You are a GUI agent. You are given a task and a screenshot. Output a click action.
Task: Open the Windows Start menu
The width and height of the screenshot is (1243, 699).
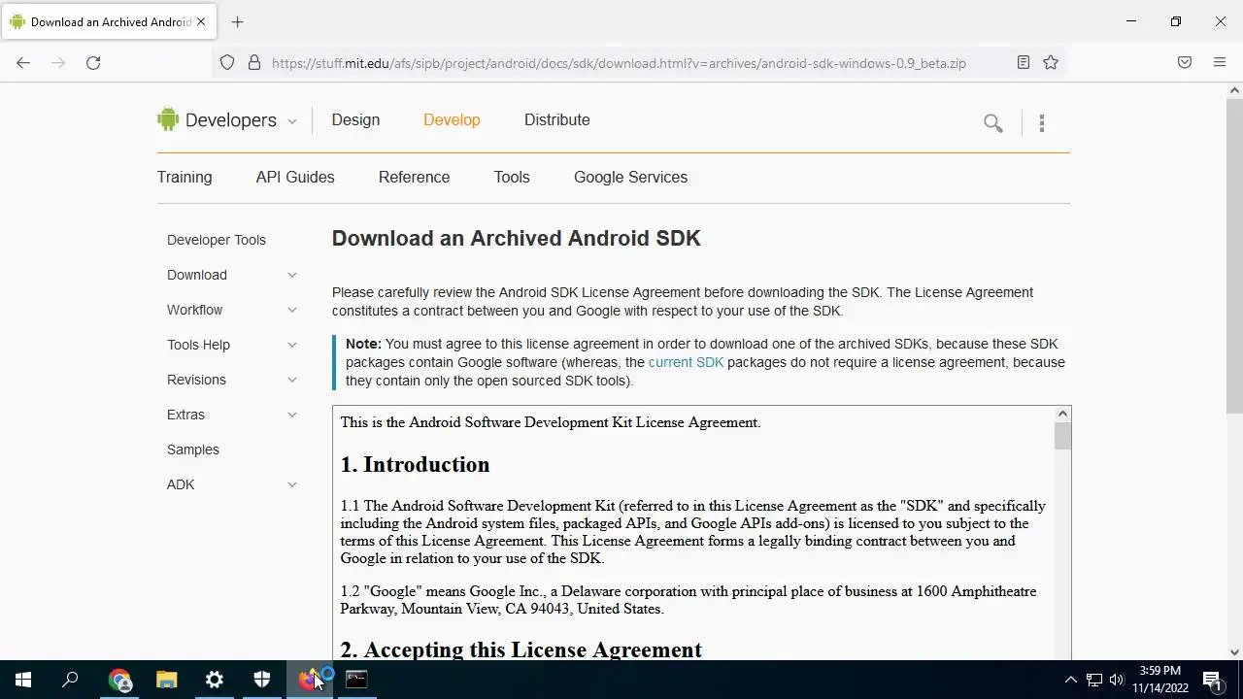(23, 680)
